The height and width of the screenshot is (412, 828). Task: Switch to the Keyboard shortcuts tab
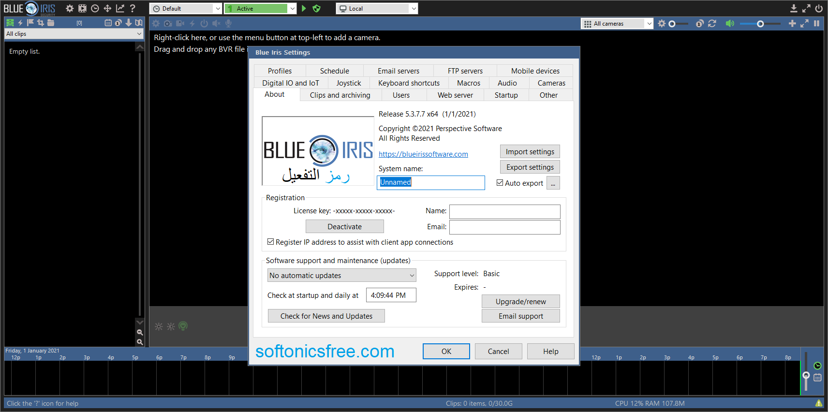[x=409, y=83]
